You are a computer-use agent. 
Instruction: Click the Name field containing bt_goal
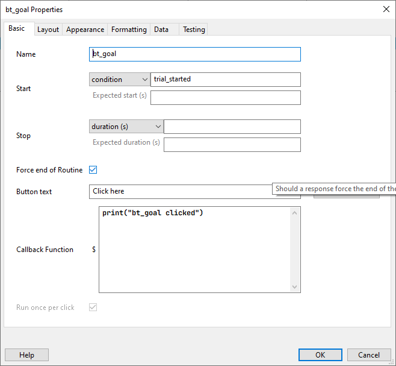point(195,54)
